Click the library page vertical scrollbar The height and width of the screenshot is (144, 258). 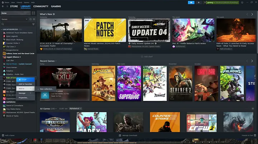click(257, 32)
